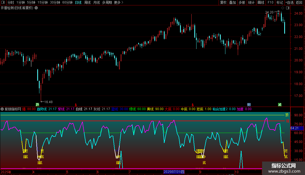305x175 pixels.
Task: Click the yellow 顶 line label
Action: pyautogui.click(x=287, y=115)
